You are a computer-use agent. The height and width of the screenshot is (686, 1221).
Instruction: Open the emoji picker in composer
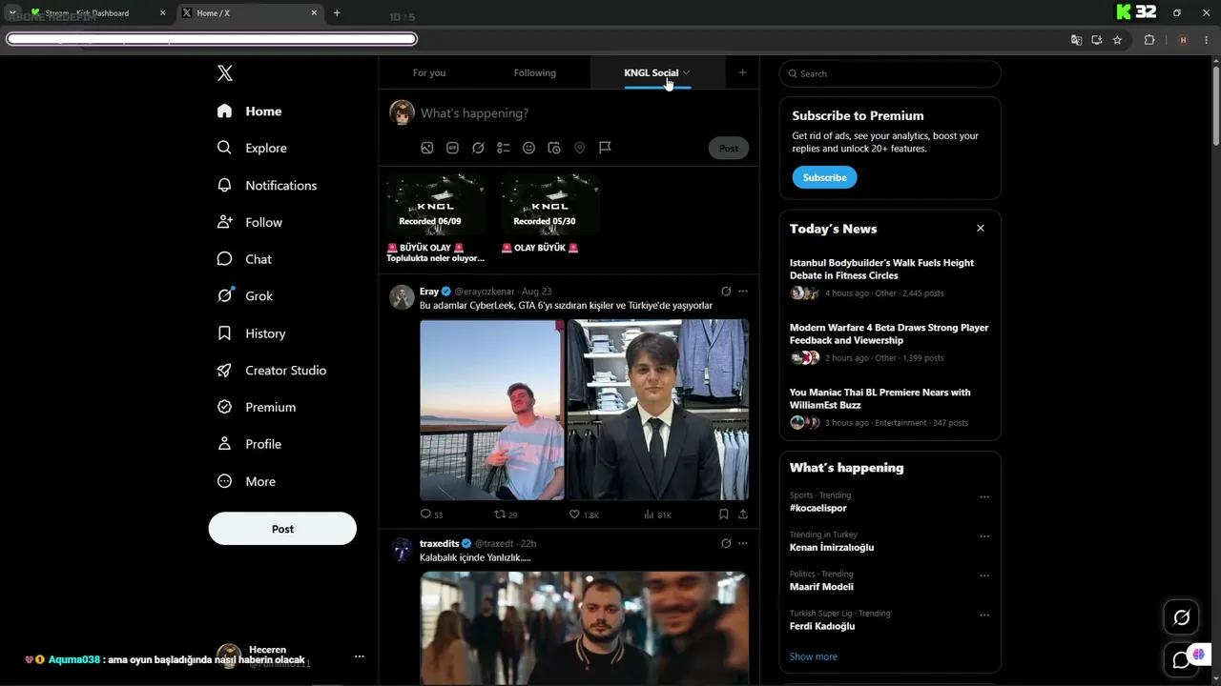click(528, 148)
